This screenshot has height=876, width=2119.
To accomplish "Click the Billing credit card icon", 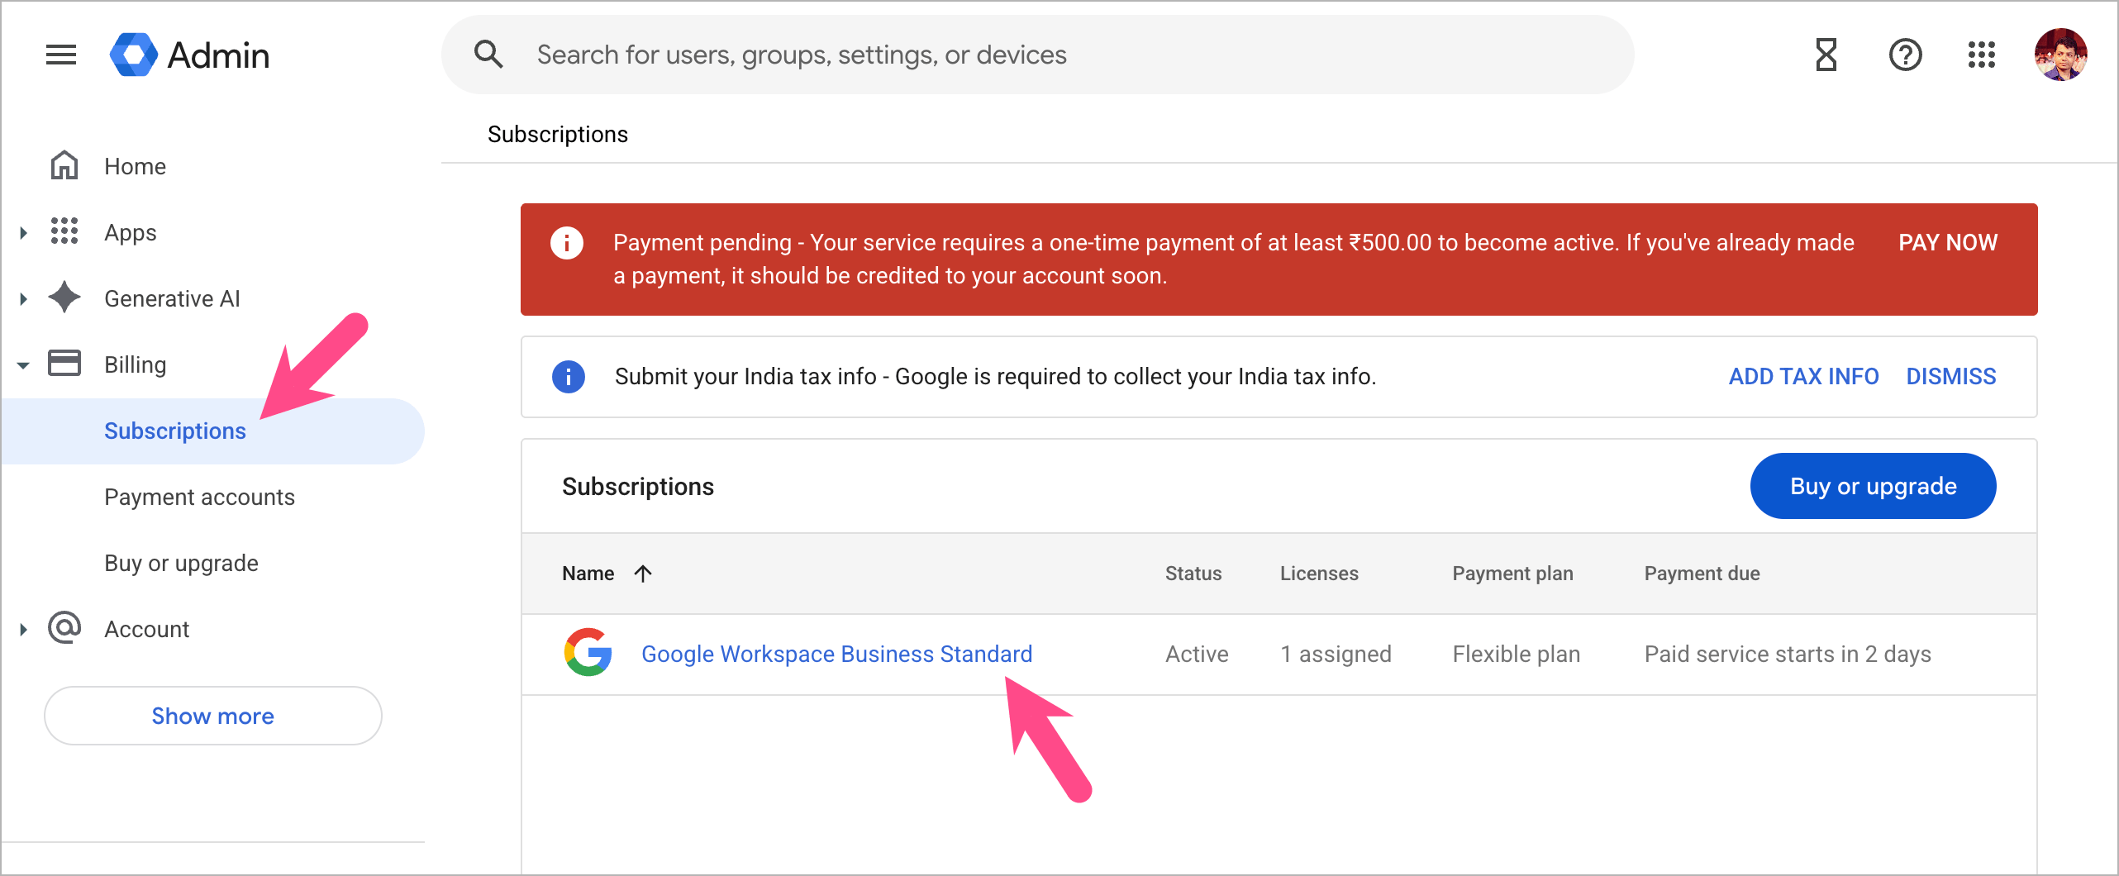I will pos(64,364).
